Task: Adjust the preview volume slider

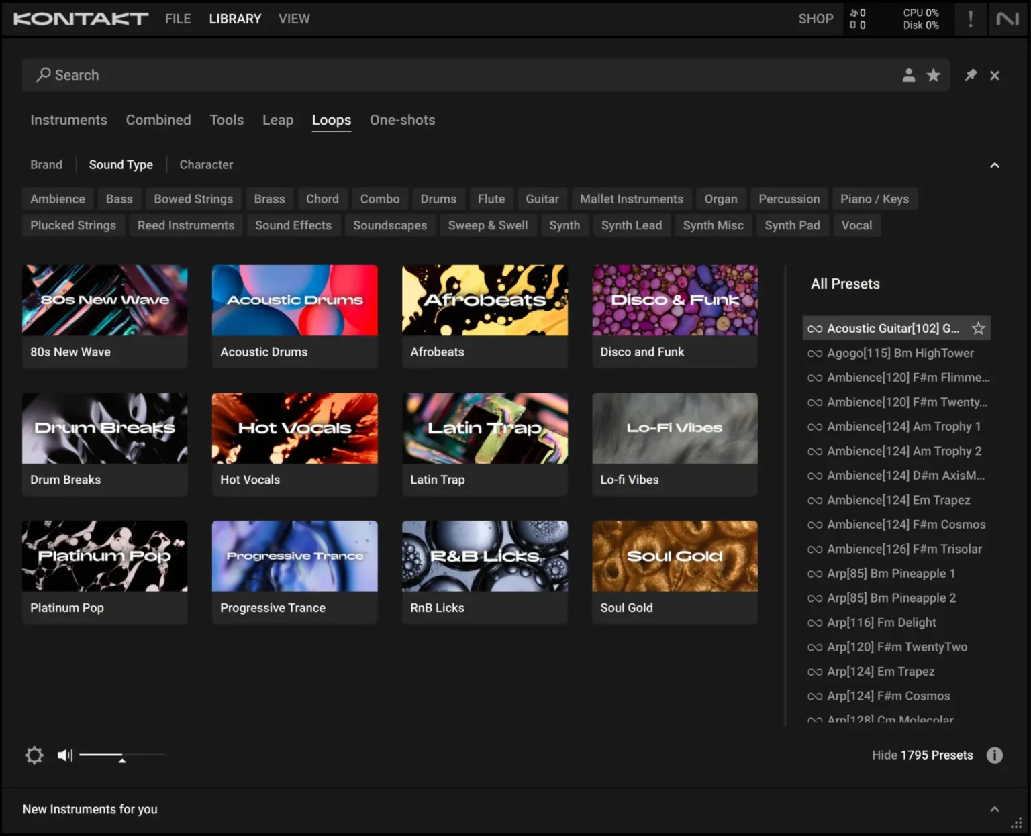Action: click(121, 756)
